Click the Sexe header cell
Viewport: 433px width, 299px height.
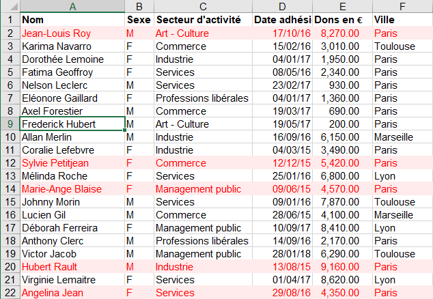tap(139, 20)
